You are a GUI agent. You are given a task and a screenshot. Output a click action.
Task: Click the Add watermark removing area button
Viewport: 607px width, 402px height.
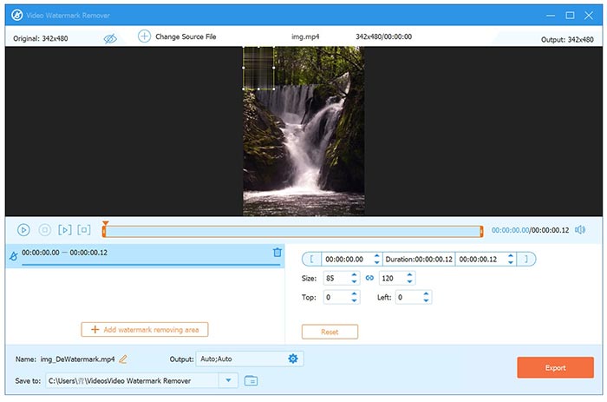pyautogui.click(x=145, y=330)
